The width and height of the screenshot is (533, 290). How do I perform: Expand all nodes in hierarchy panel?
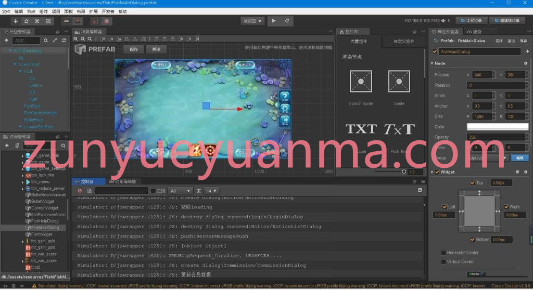pos(55,41)
